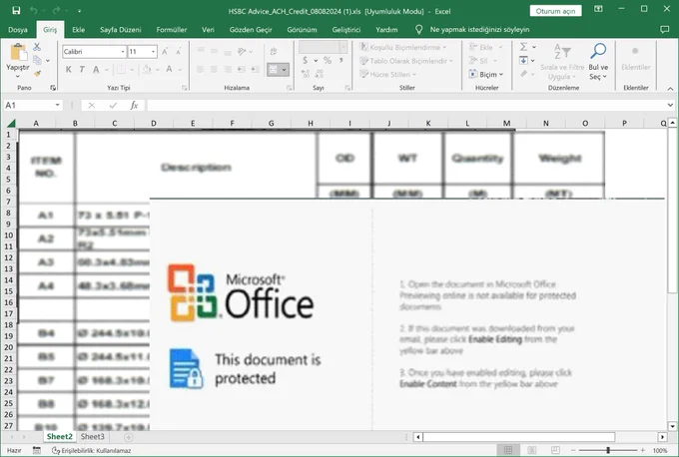Click the increase decimal icon
This screenshot has height=457, width=679.
tap(306, 74)
